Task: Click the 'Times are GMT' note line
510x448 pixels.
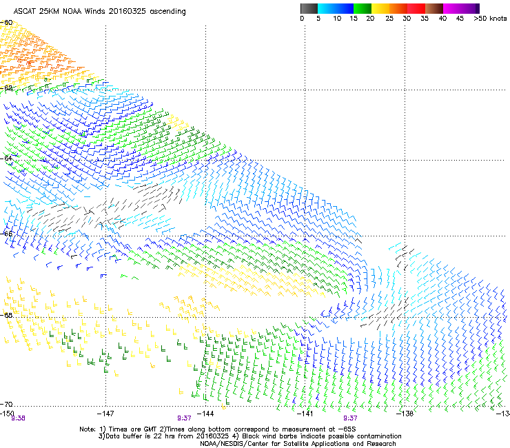Action: [x=218, y=429]
